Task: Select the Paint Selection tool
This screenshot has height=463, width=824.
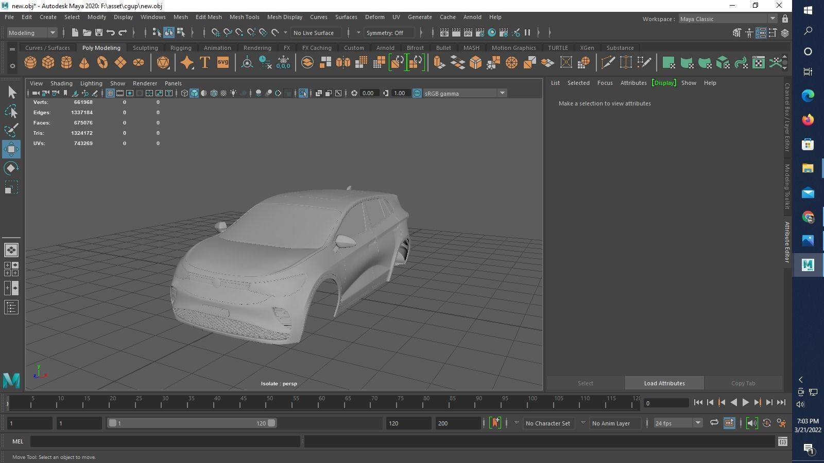Action: [x=11, y=130]
